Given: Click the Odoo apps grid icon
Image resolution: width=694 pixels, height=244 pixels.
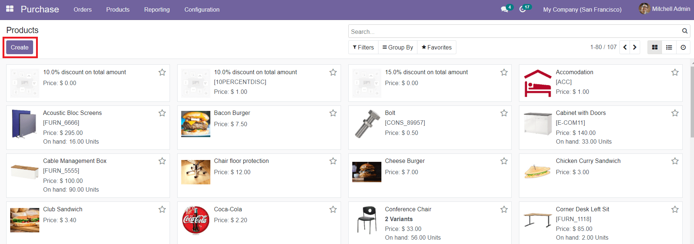Looking at the screenshot, I should (10, 8).
